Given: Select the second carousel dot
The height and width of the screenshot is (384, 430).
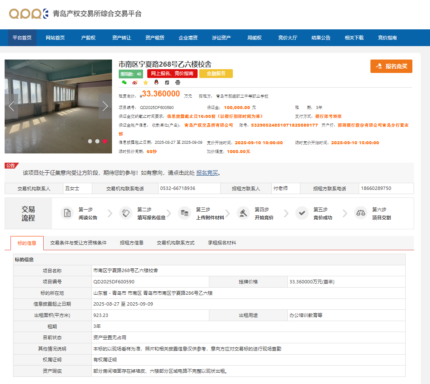Looking at the screenshot, I should 97,141.
